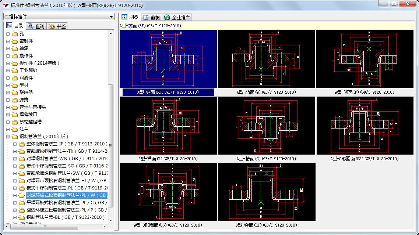Click the 联轴器 folder icon
This screenshot has width=419, height=235.
click(15, 93)
